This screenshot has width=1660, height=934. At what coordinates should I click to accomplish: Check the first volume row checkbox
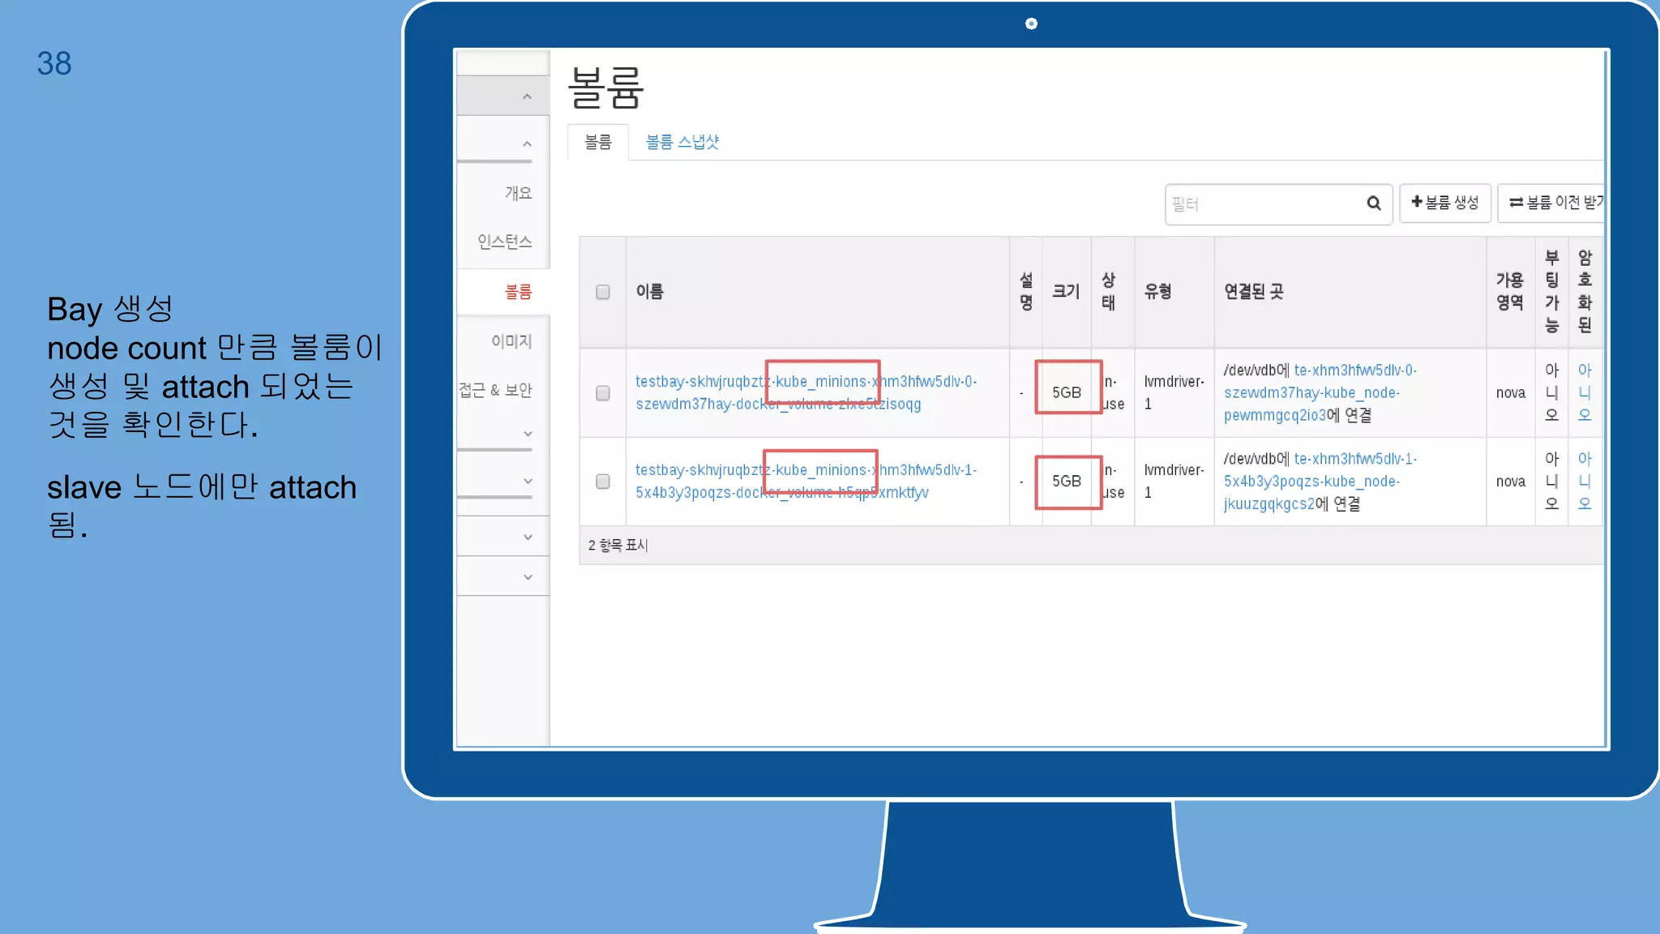(602, 393)
